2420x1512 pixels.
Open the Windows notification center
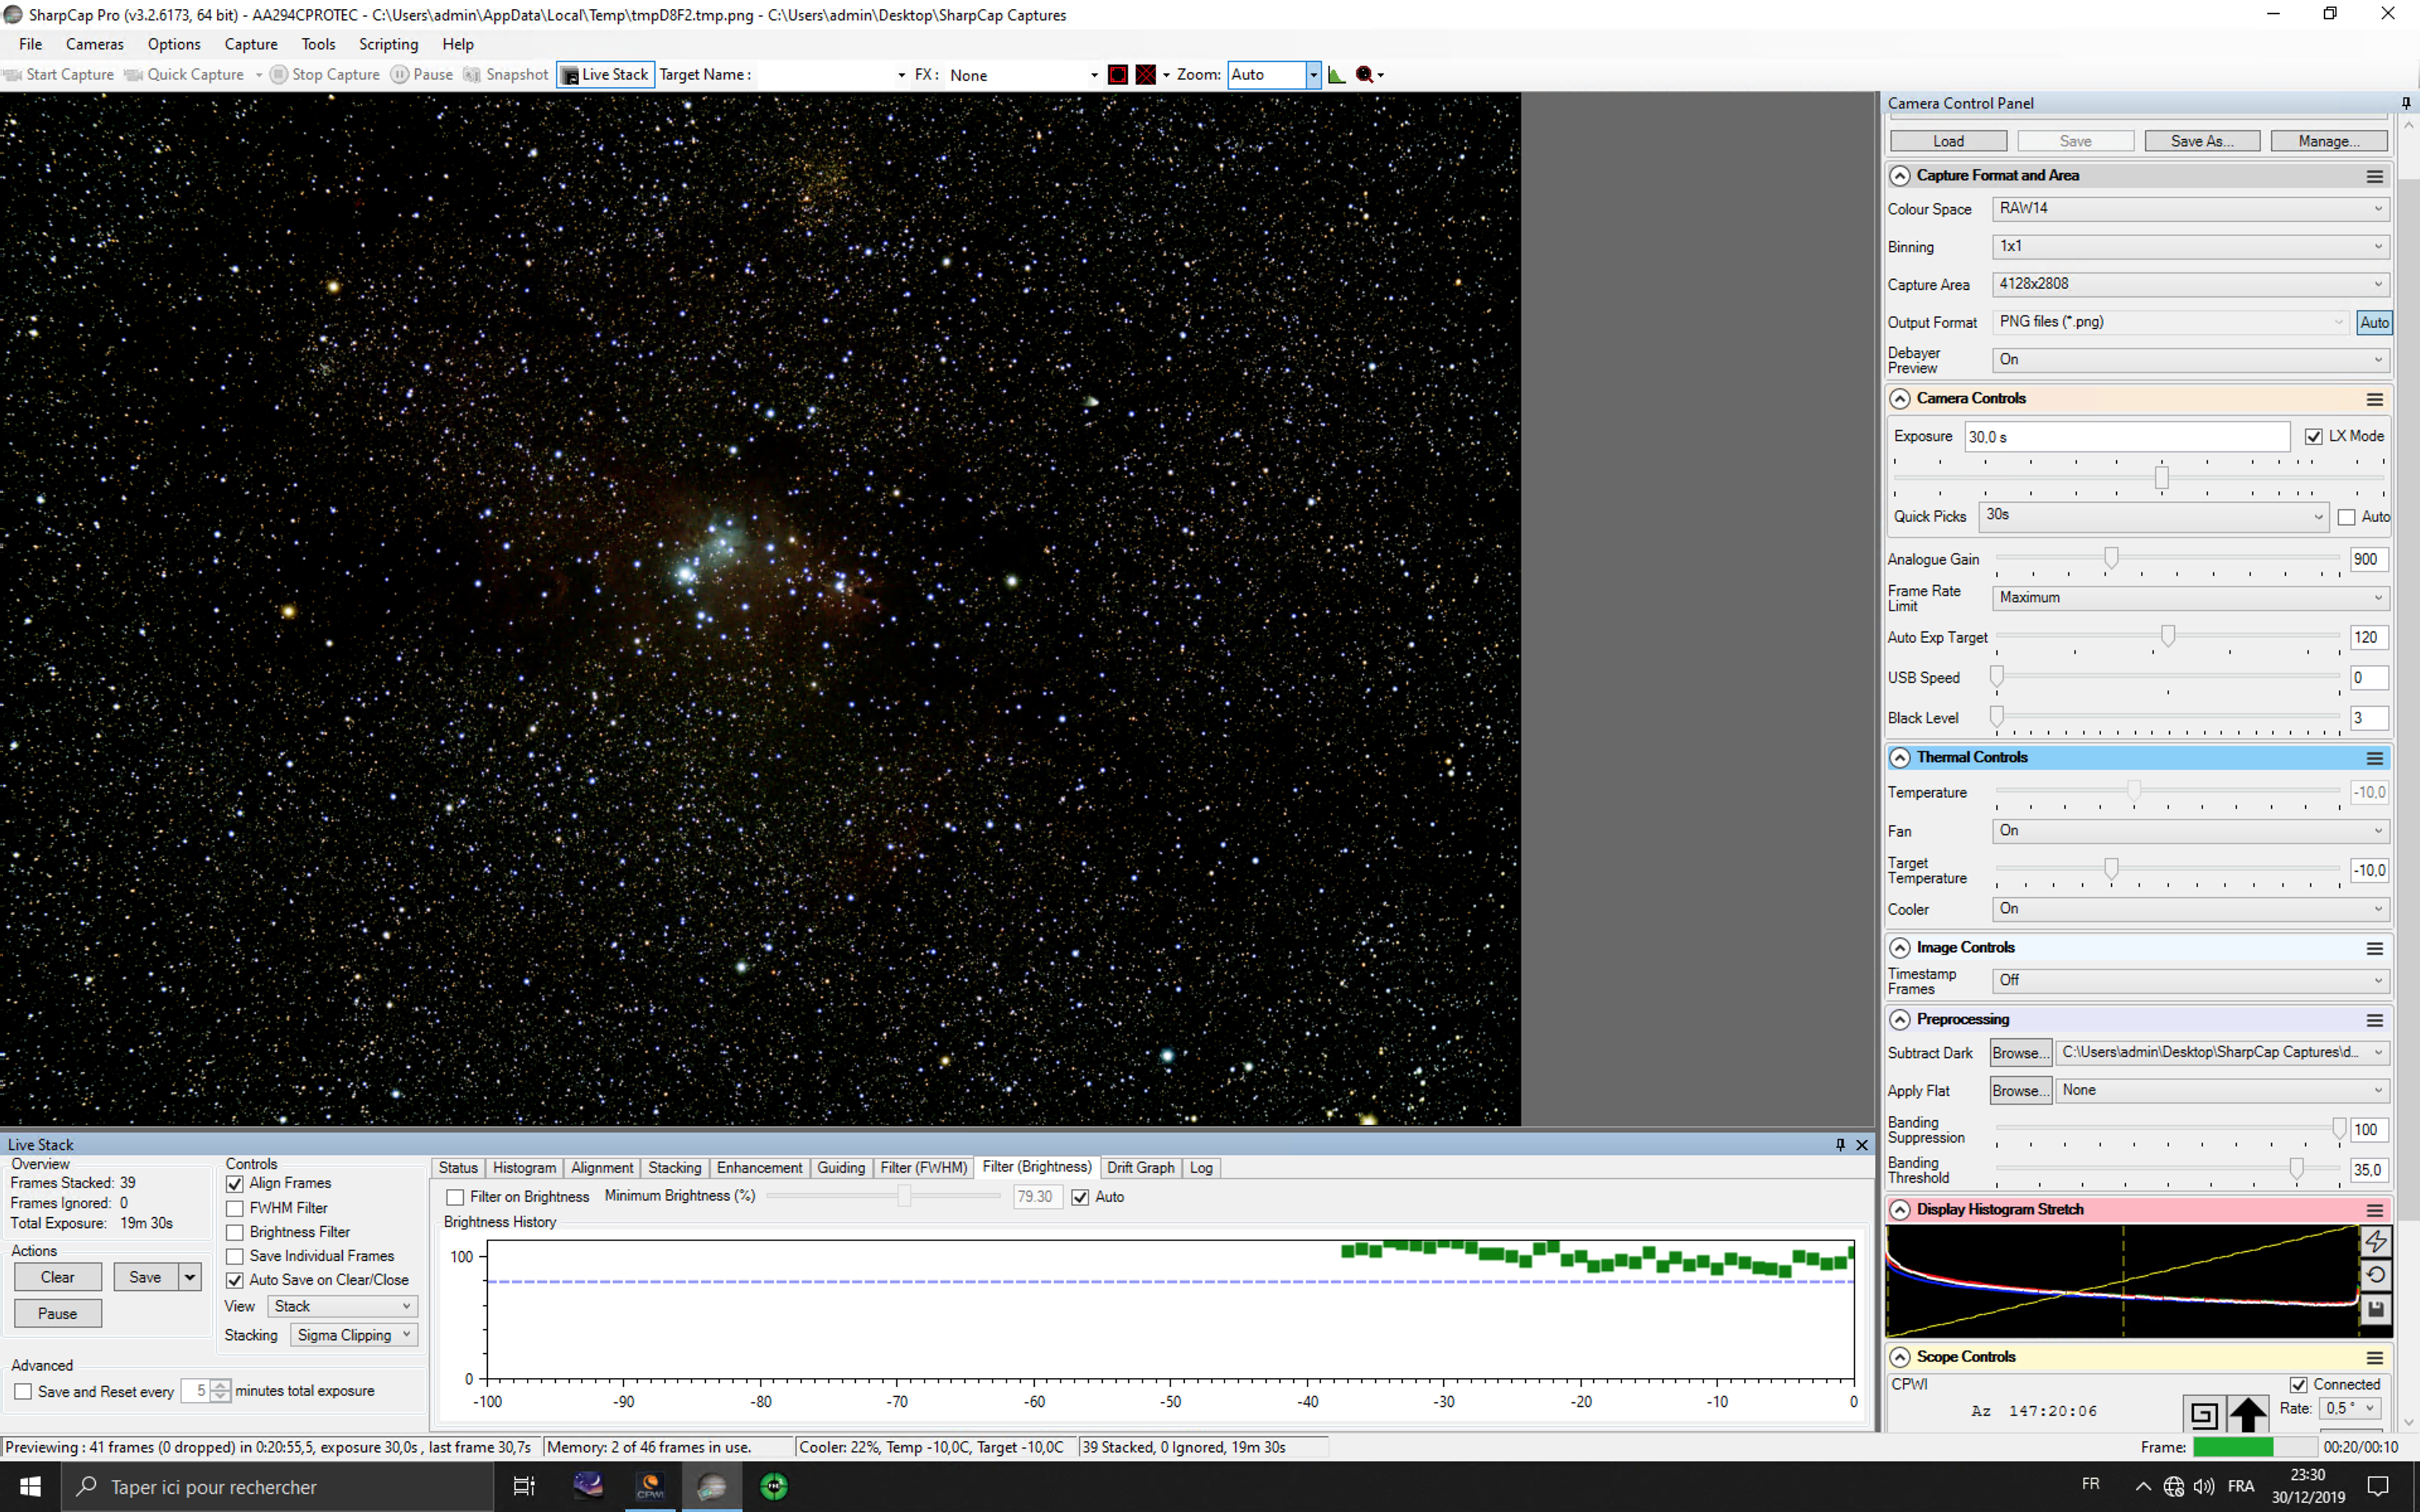click(x=2379, y=1487)
